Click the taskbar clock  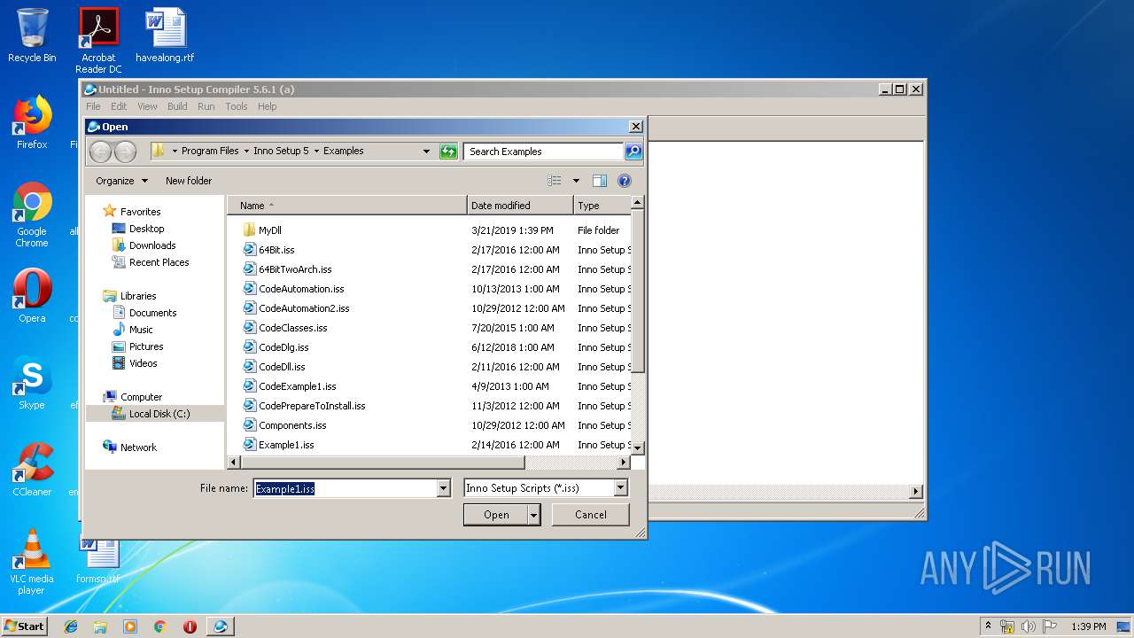click(x=1088, y=626)
